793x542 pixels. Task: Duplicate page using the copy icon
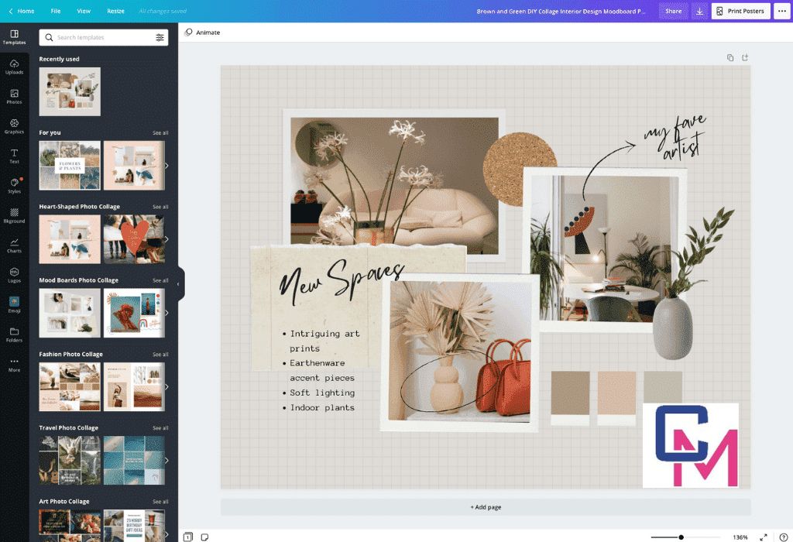730,58
